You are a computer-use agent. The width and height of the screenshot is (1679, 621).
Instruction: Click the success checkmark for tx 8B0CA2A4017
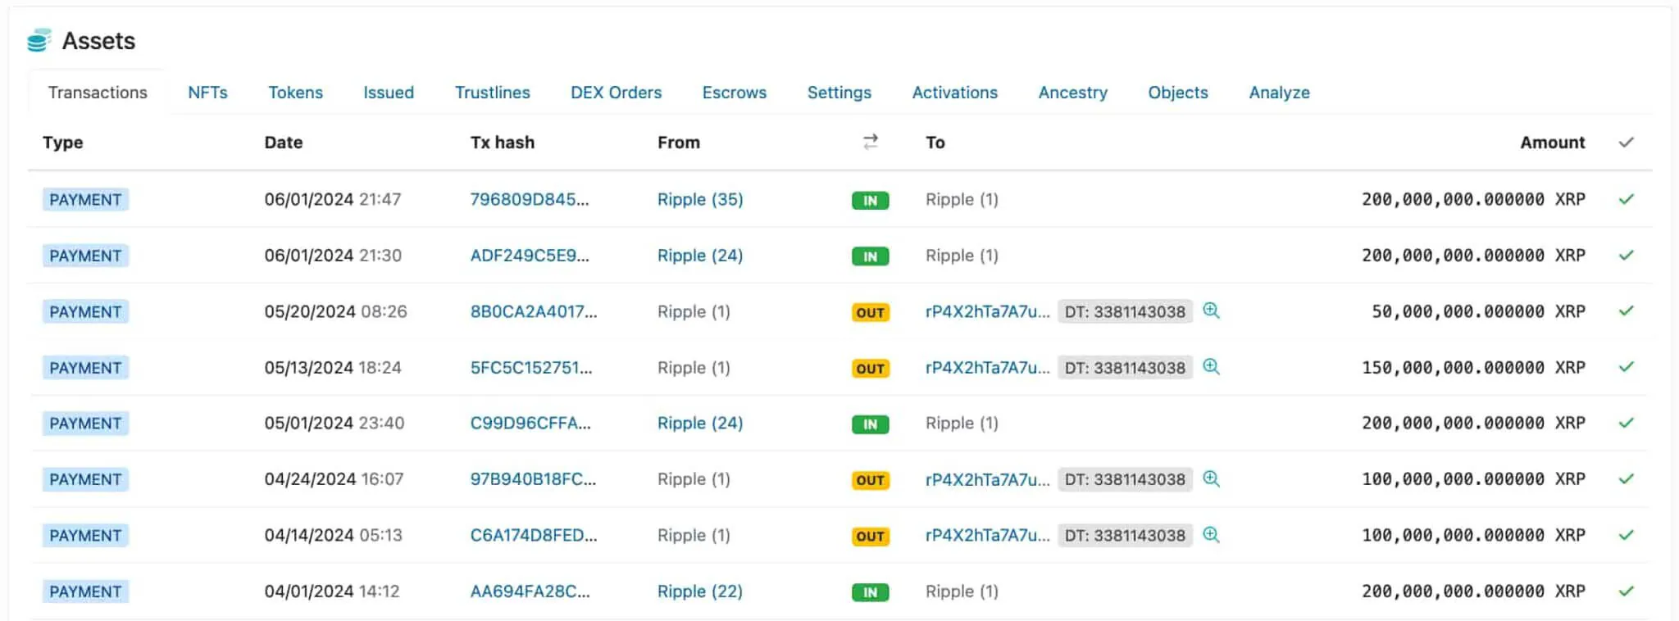point(1627,310)
